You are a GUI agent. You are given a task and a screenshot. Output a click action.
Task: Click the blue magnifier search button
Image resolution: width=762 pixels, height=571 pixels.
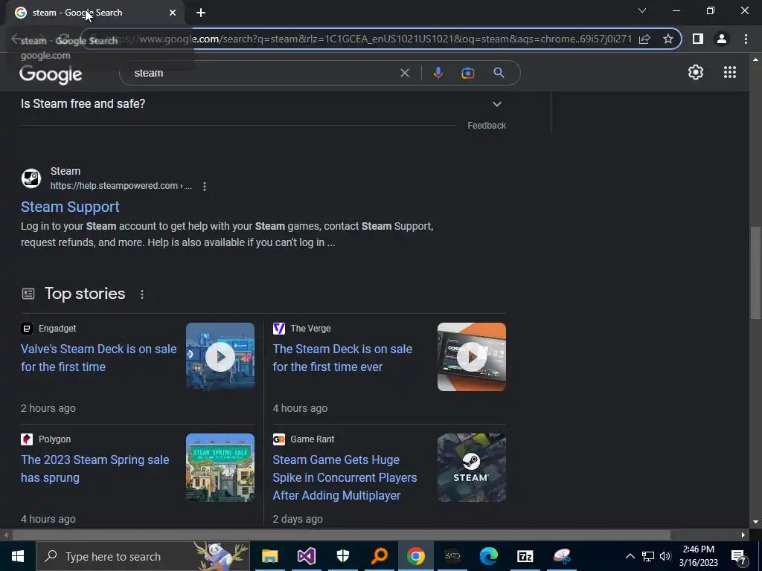point(499,74)
